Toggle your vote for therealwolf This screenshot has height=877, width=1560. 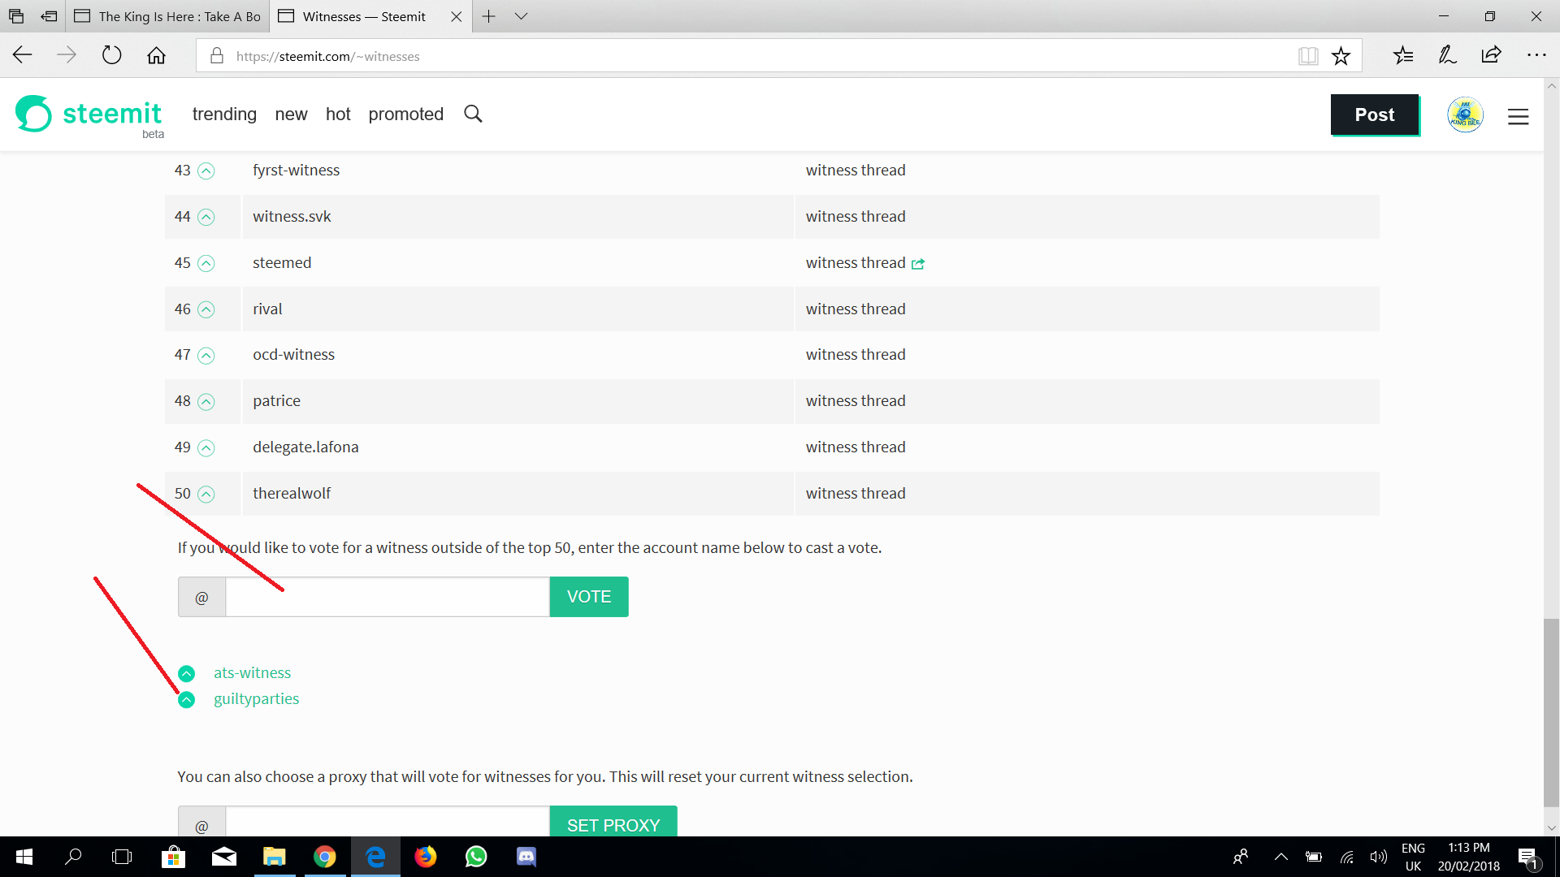206,494
